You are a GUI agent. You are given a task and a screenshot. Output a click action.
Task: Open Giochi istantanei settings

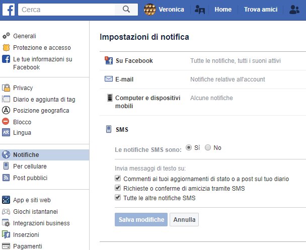click(35, 212)
